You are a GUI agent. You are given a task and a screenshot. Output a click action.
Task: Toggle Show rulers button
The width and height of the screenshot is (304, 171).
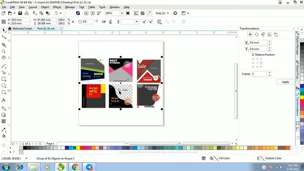tap(136, 13)
